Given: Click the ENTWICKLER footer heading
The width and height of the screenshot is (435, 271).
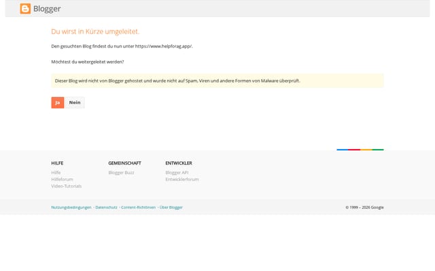Looking at the screenshot, I should coord(179,163).
